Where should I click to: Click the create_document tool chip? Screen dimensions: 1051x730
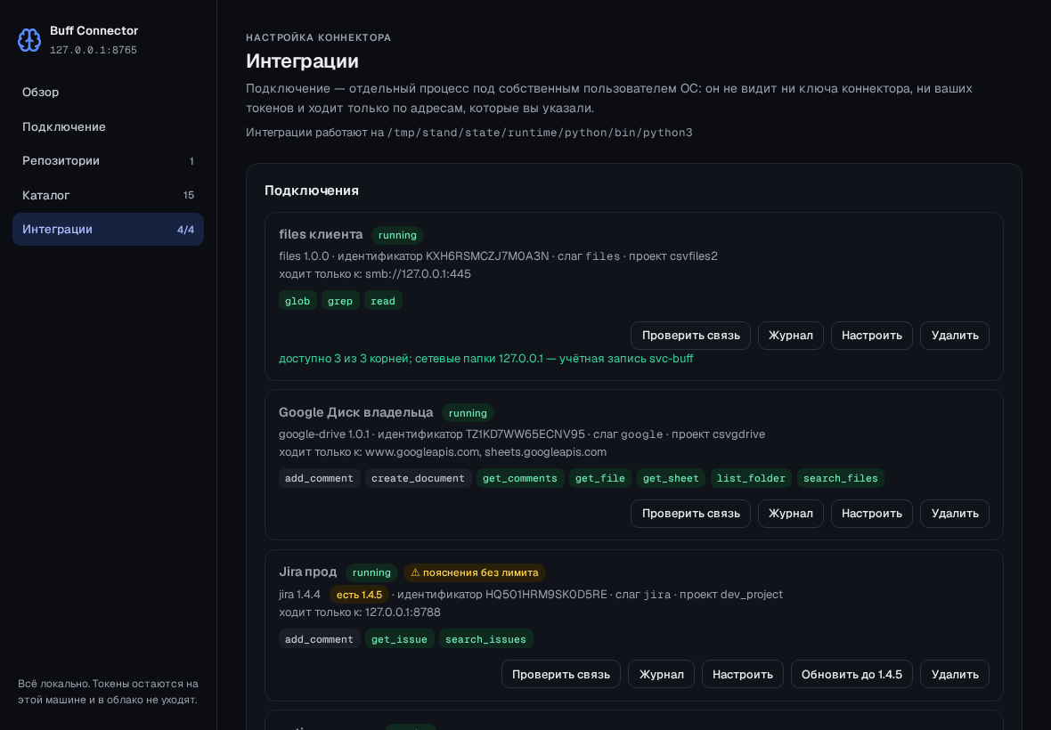[418, 478]
